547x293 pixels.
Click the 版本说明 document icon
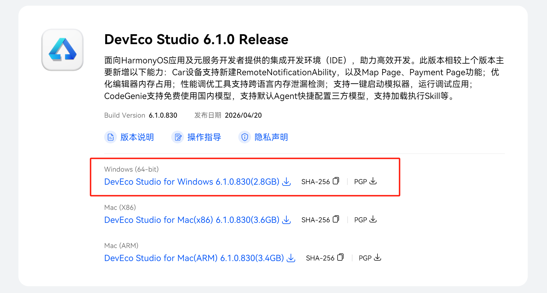[111, 137]
